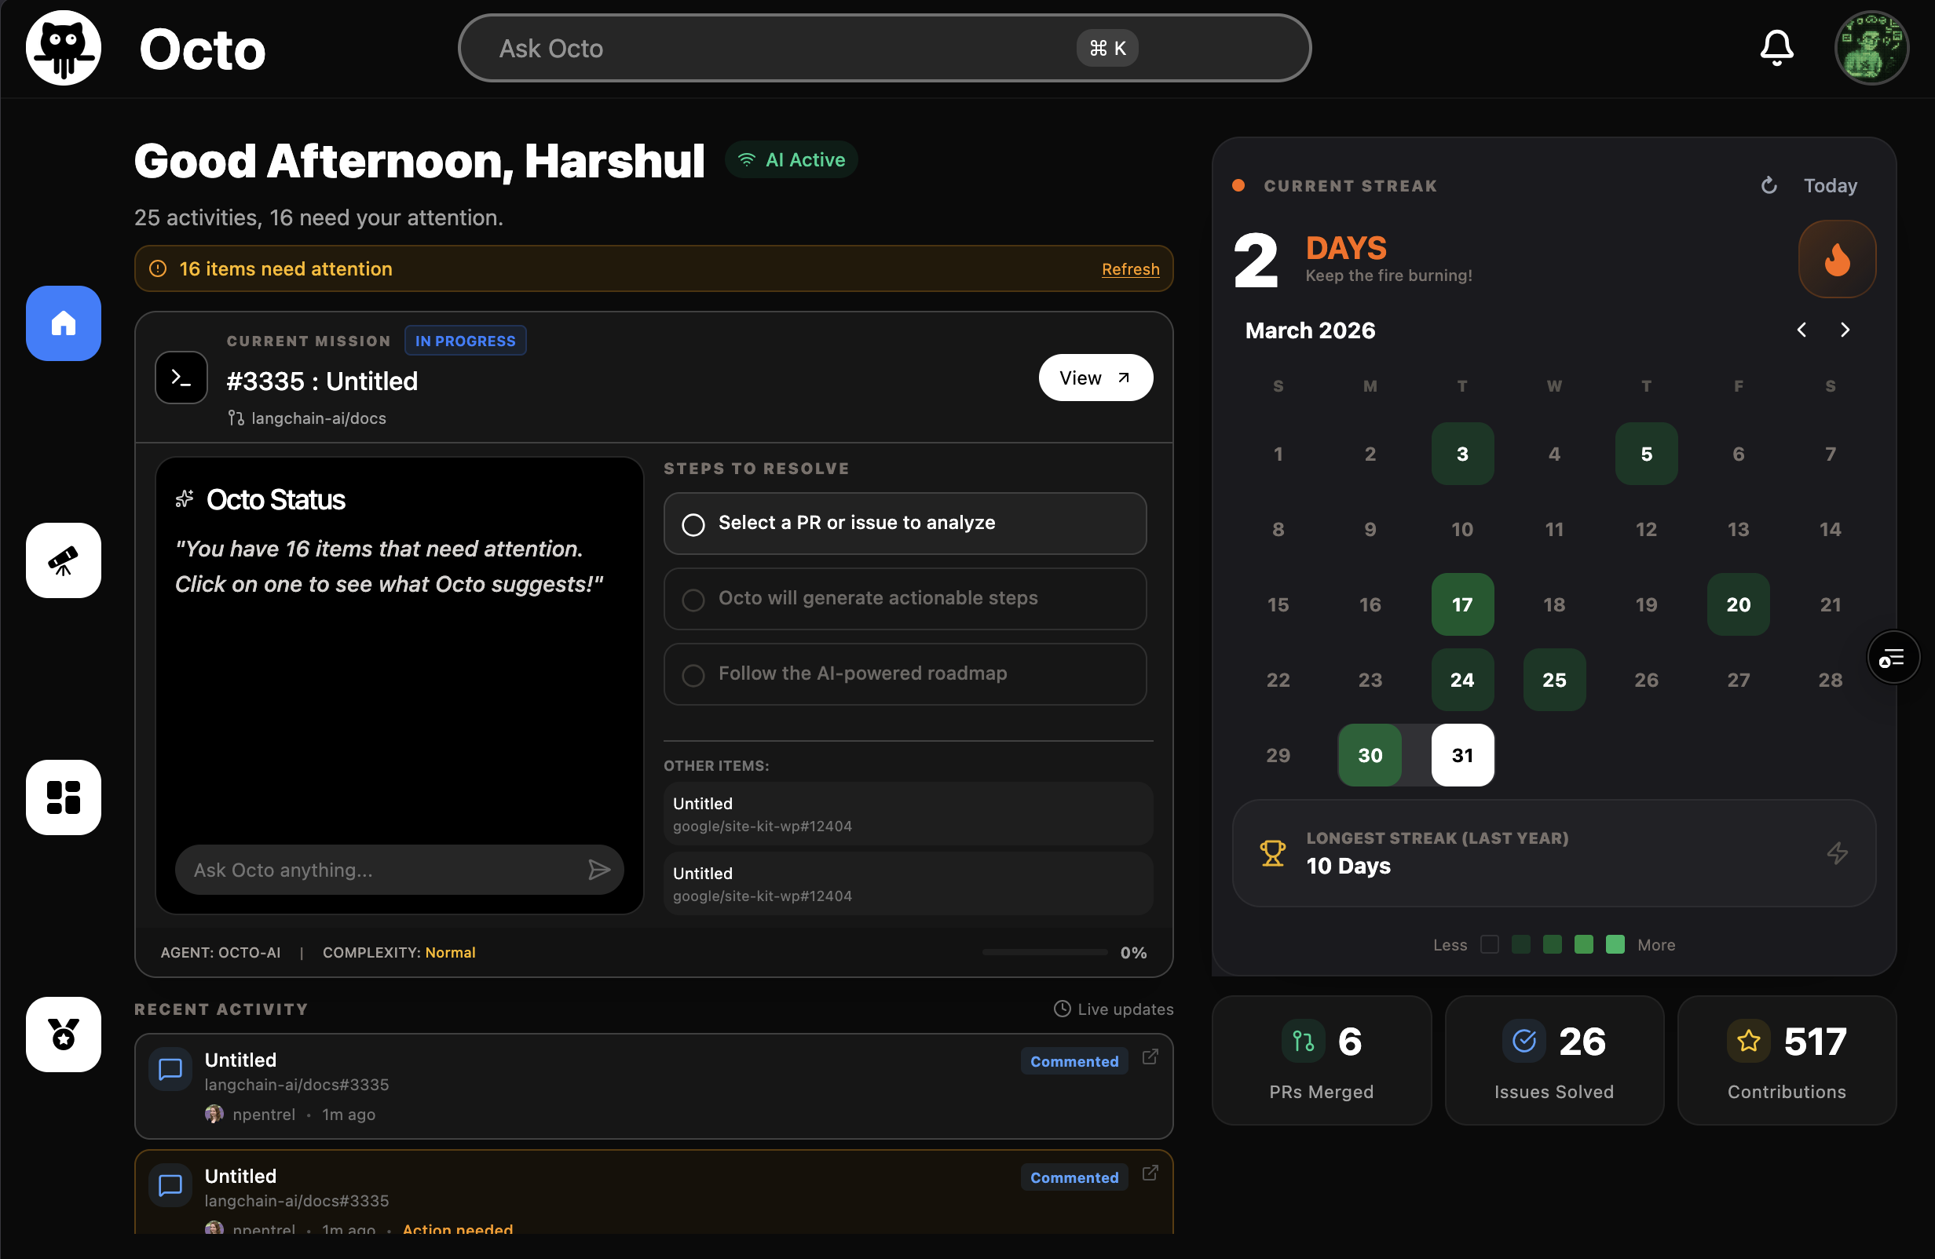Click the PRs Merged icon
Image resolution: width=1935 pixels, height=1259 pixels.
[x=1304, y=1042]
